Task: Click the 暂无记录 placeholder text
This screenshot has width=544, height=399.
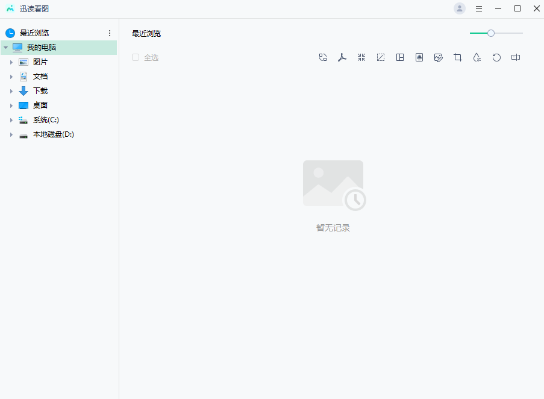Action: coord(333,228)
